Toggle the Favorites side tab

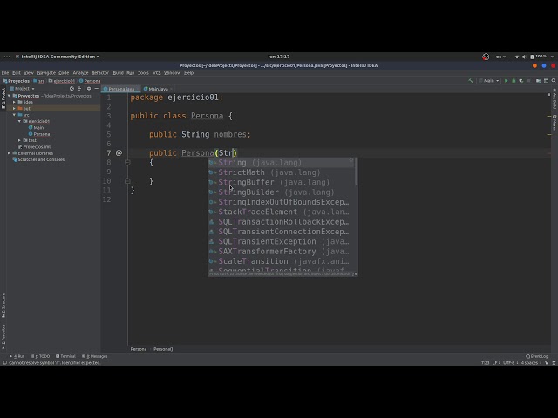[x=3, y=337]
